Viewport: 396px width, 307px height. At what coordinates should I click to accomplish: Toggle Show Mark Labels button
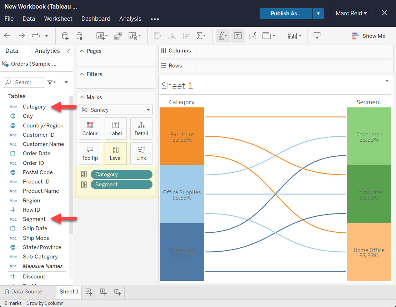coord(238,36)
